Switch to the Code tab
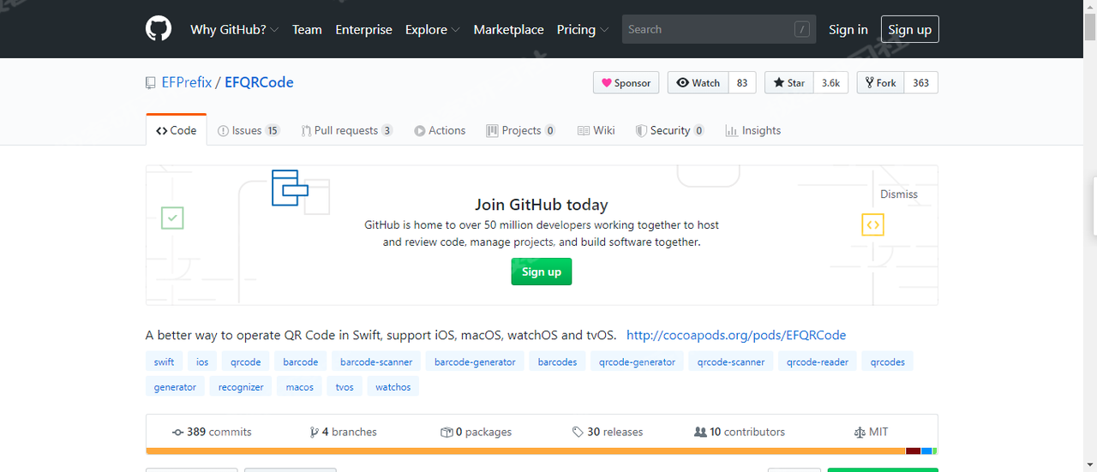This screenshot has width=1097, height=472. (177, 130)
